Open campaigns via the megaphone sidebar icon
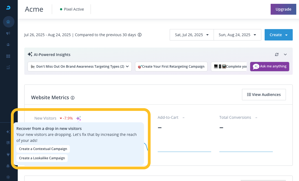 click(8, 33)
